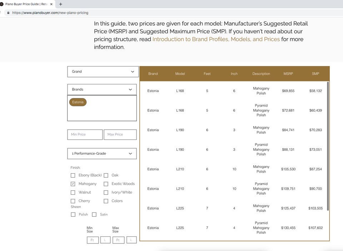343x251 pixels.
Task: Click the SMP column header
Action: click(x=315, y=74)
